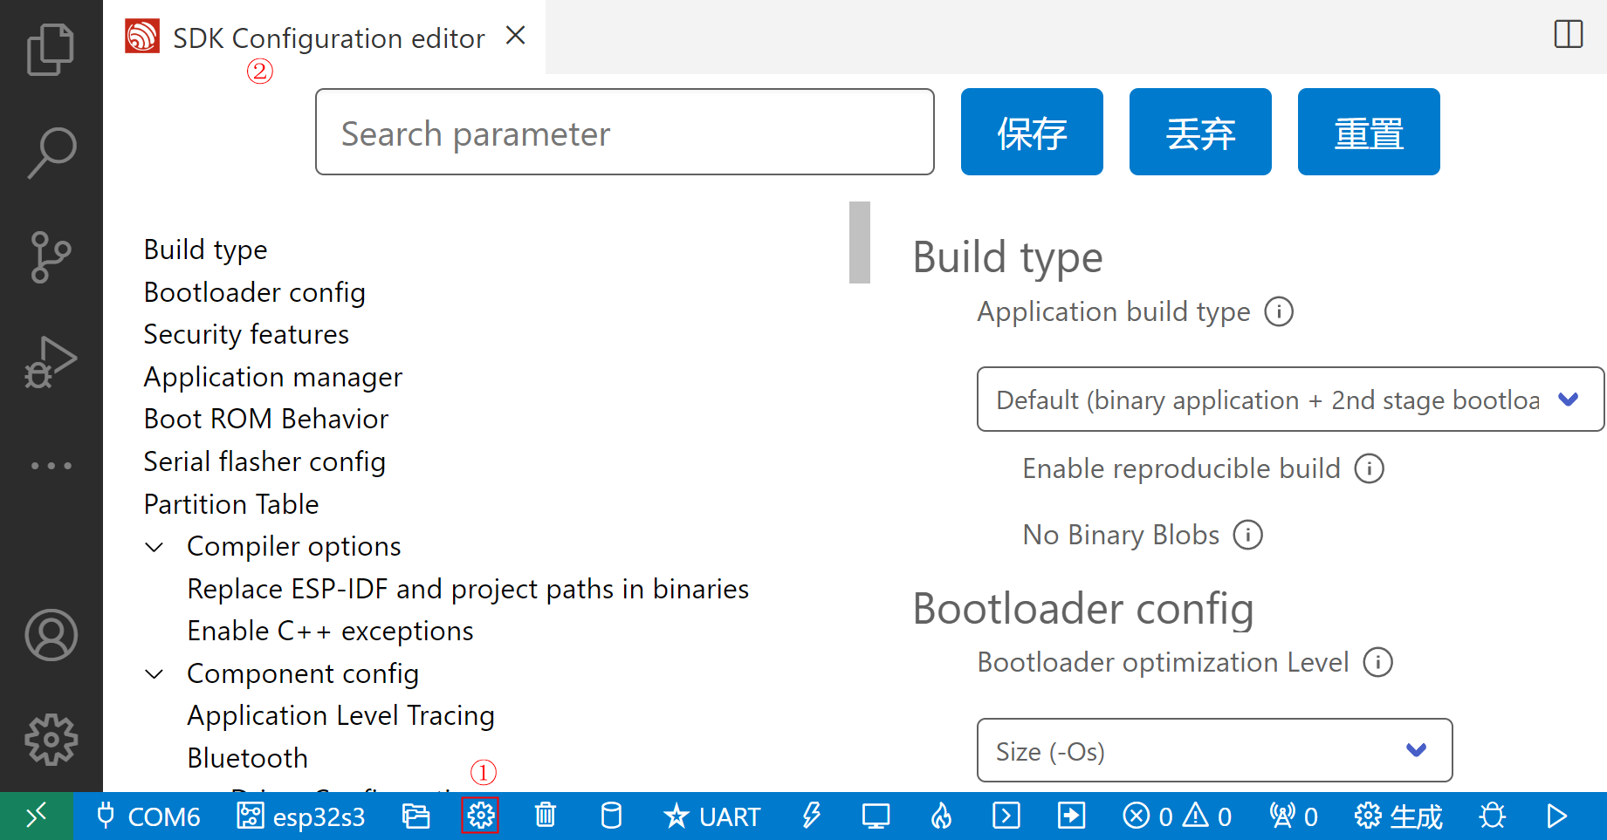Show info for Application build type
Image resolution: width=1607 pixels, height=840 pixels.
click(x=1279, y=311)
